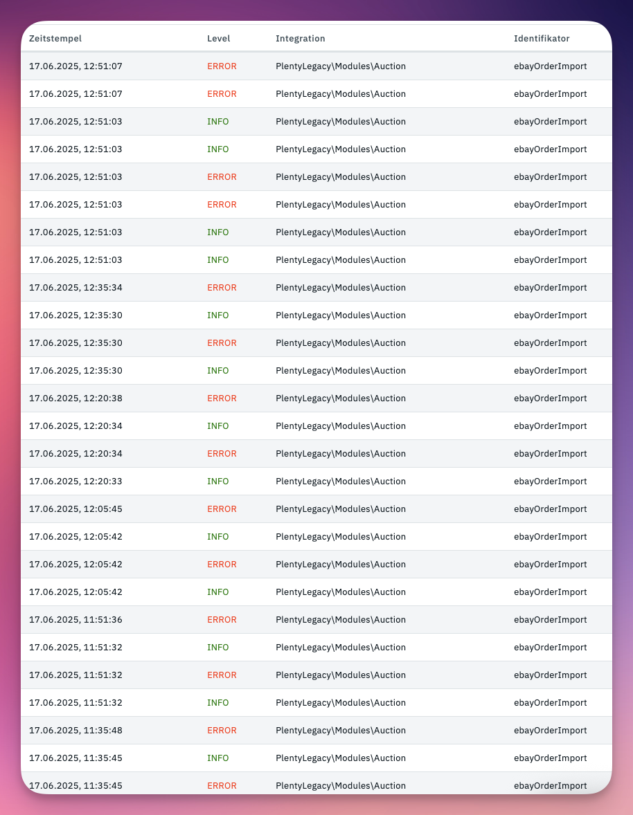Click the INFO level label at 12:20:33
Viewport: 633px width, 815px height.
(x=217, y=482)
